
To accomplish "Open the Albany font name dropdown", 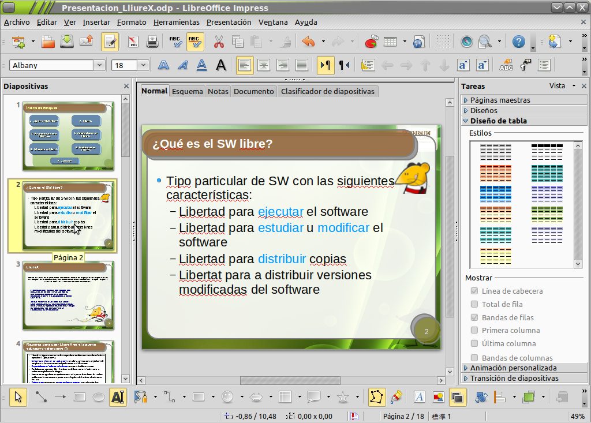I will click(99, 65).
